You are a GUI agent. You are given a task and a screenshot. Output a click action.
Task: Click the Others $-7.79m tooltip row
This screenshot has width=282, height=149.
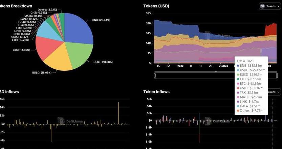point(250,110)
